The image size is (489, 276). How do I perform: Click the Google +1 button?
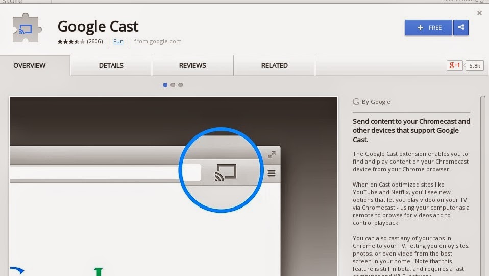[x=454, y=65]
